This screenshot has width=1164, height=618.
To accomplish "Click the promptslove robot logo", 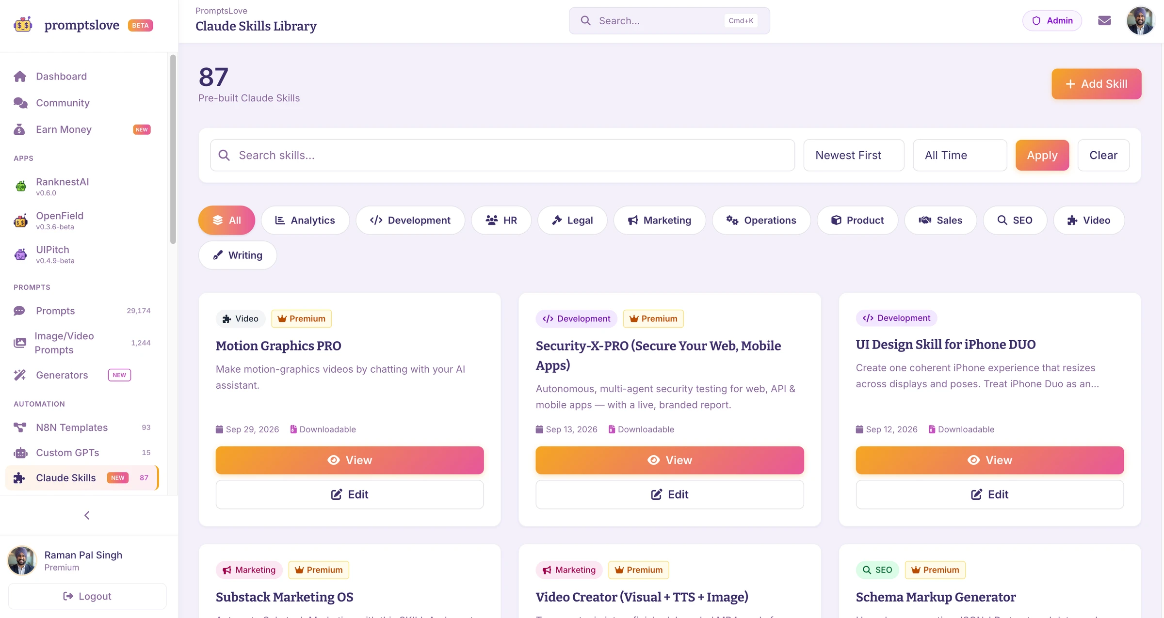I will 23,25.
